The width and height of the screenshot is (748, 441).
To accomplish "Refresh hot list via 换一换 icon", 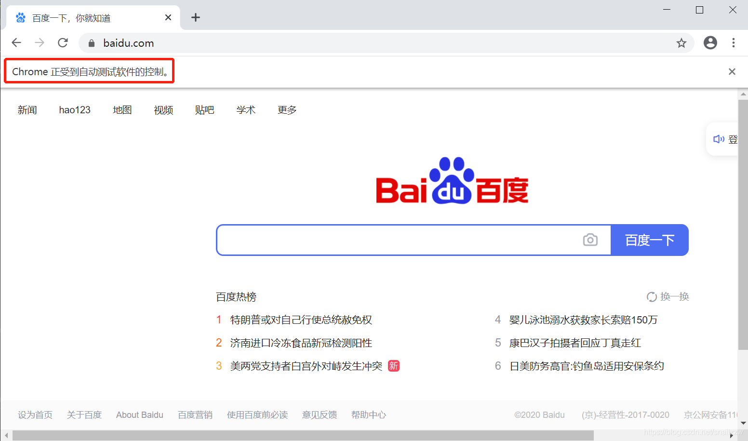I will 652,297.
